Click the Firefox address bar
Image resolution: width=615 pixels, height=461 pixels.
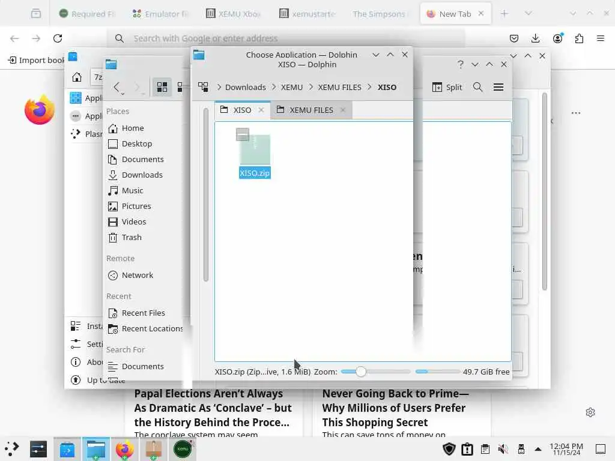[286, 38]
